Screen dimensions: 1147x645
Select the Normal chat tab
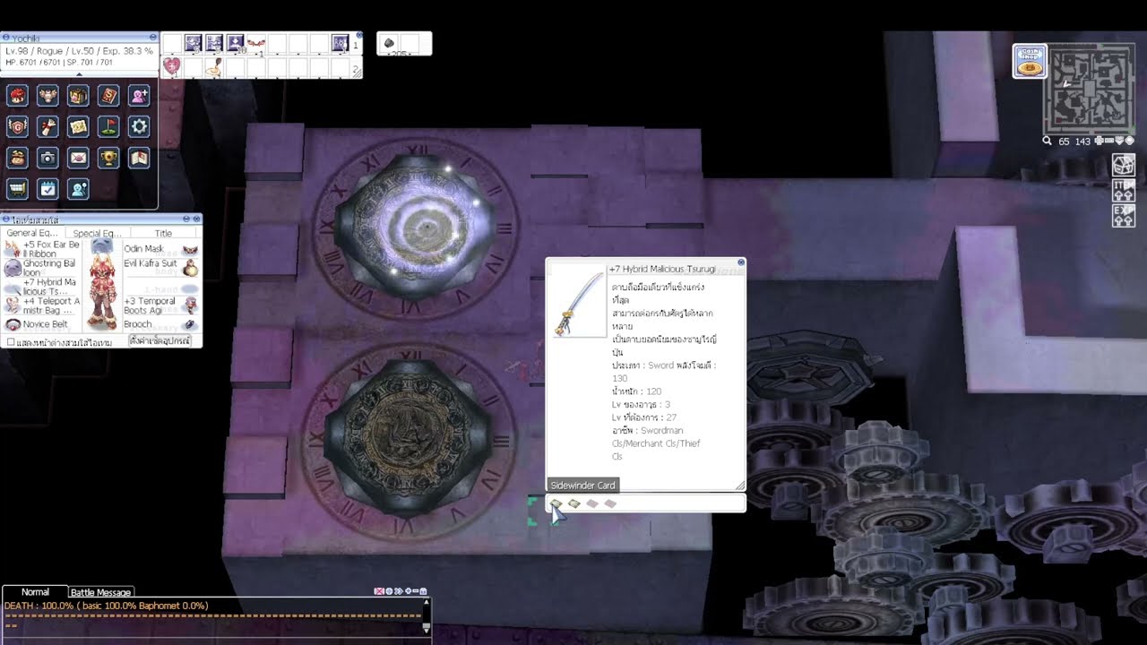[x=35, y=592]
